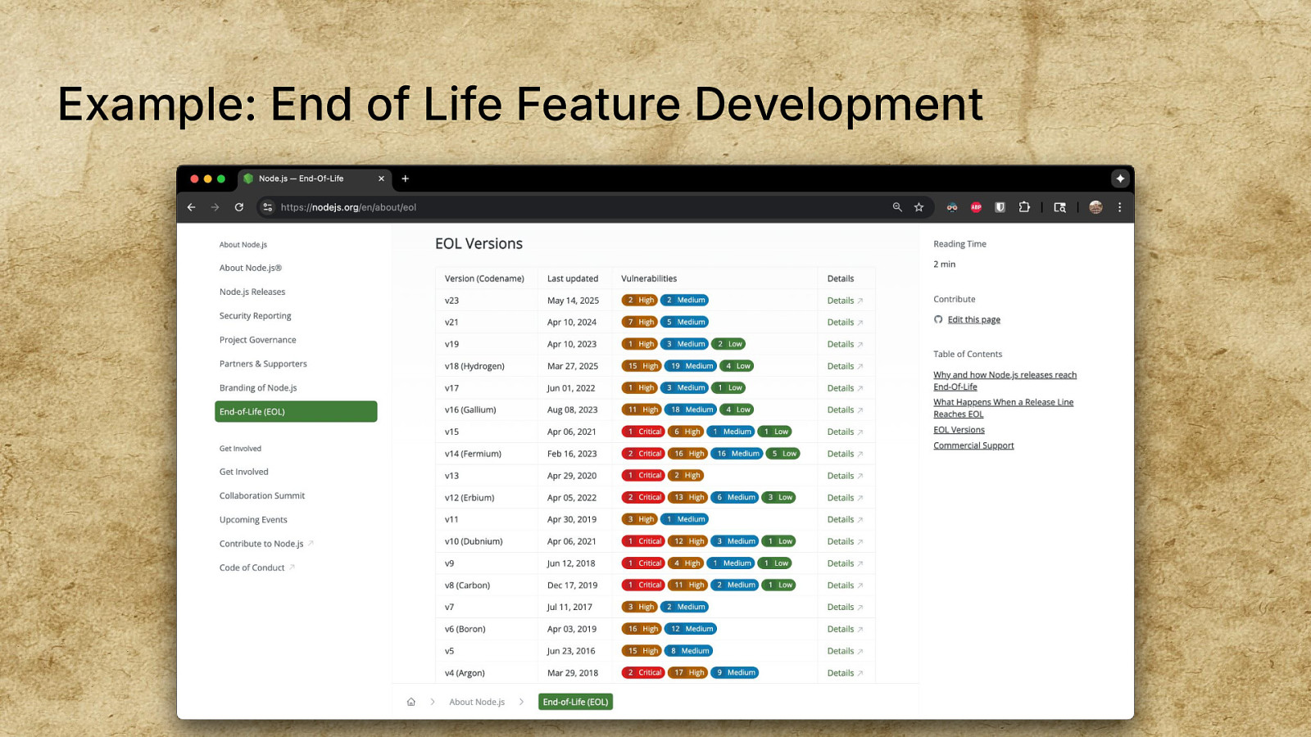Click the home icon in breadcrumb
Image resolution: width=1311 pixels, height=737 pixels.
411,702
